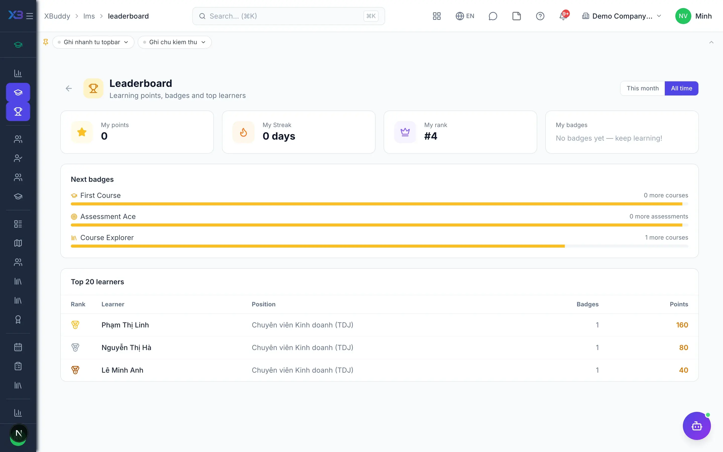Viewport: 723px width, 452px height.
Task: Open the Minh user profile menu
Action: (693, 16)
